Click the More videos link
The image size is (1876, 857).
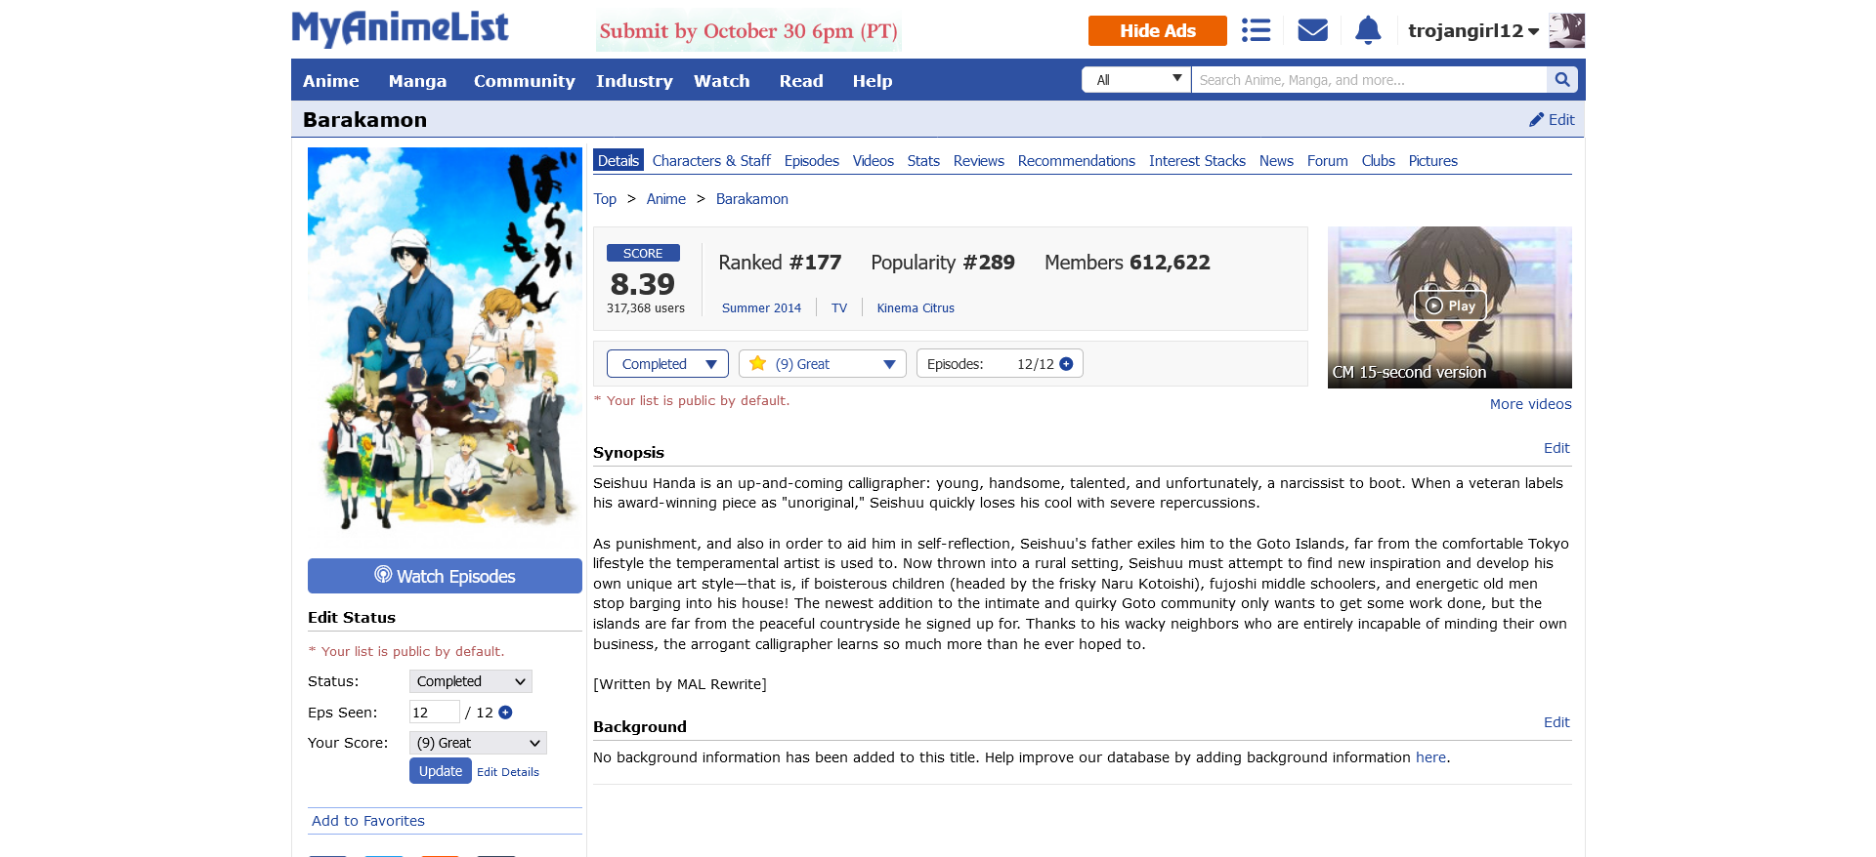point(1530,404)
